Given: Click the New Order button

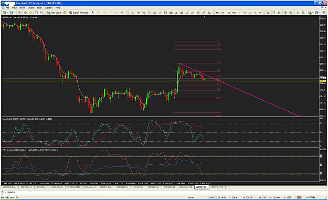Looking at the screenshot, I should 54,13.
